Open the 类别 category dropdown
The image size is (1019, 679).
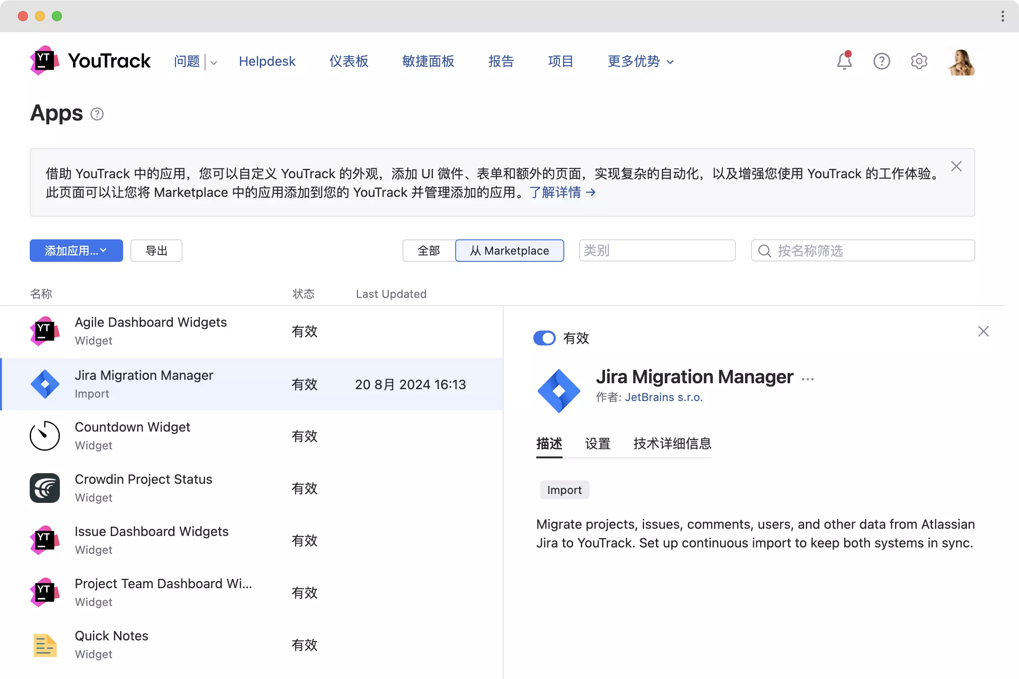pyautogui.click(x=657, y=251)
